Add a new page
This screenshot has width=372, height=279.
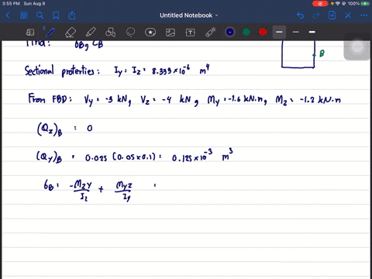pyautogui.click(x=332, y=15)
